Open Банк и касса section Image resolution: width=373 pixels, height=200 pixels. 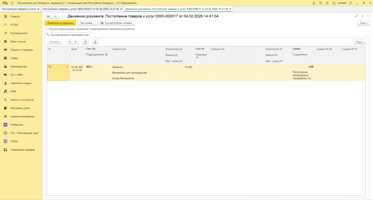click(x=18, y=41)
